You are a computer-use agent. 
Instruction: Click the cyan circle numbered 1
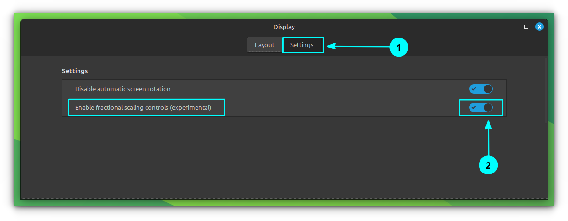click(399, 48)
